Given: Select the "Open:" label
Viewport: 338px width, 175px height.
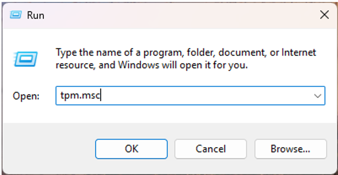Looking at the screenshot, I should (x=26, y=96).
